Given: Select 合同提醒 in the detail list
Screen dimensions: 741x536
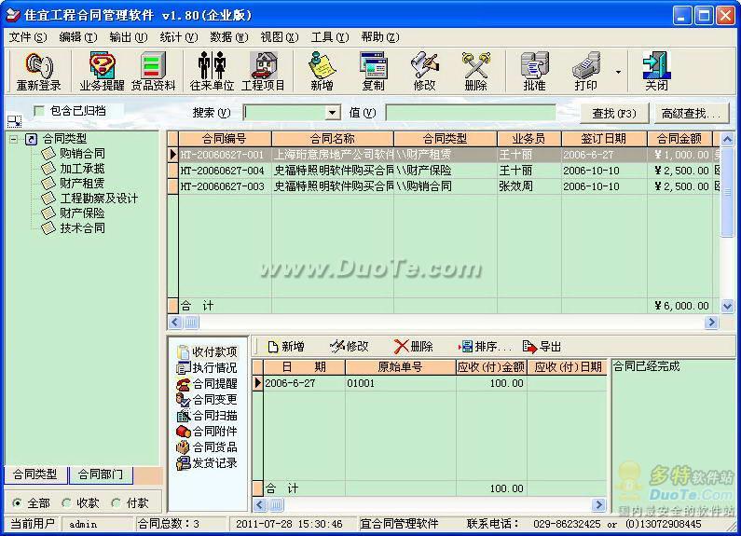Looking at the screenshot, I should coord(208,383).
